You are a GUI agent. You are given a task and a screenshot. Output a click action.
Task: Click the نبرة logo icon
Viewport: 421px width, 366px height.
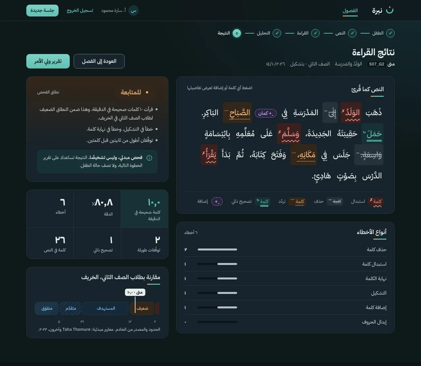tap(389, 10)
